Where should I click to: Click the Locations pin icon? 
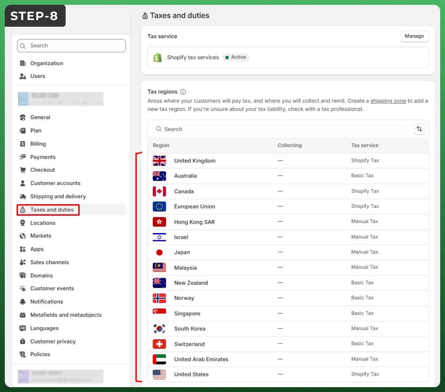(23, 223)
